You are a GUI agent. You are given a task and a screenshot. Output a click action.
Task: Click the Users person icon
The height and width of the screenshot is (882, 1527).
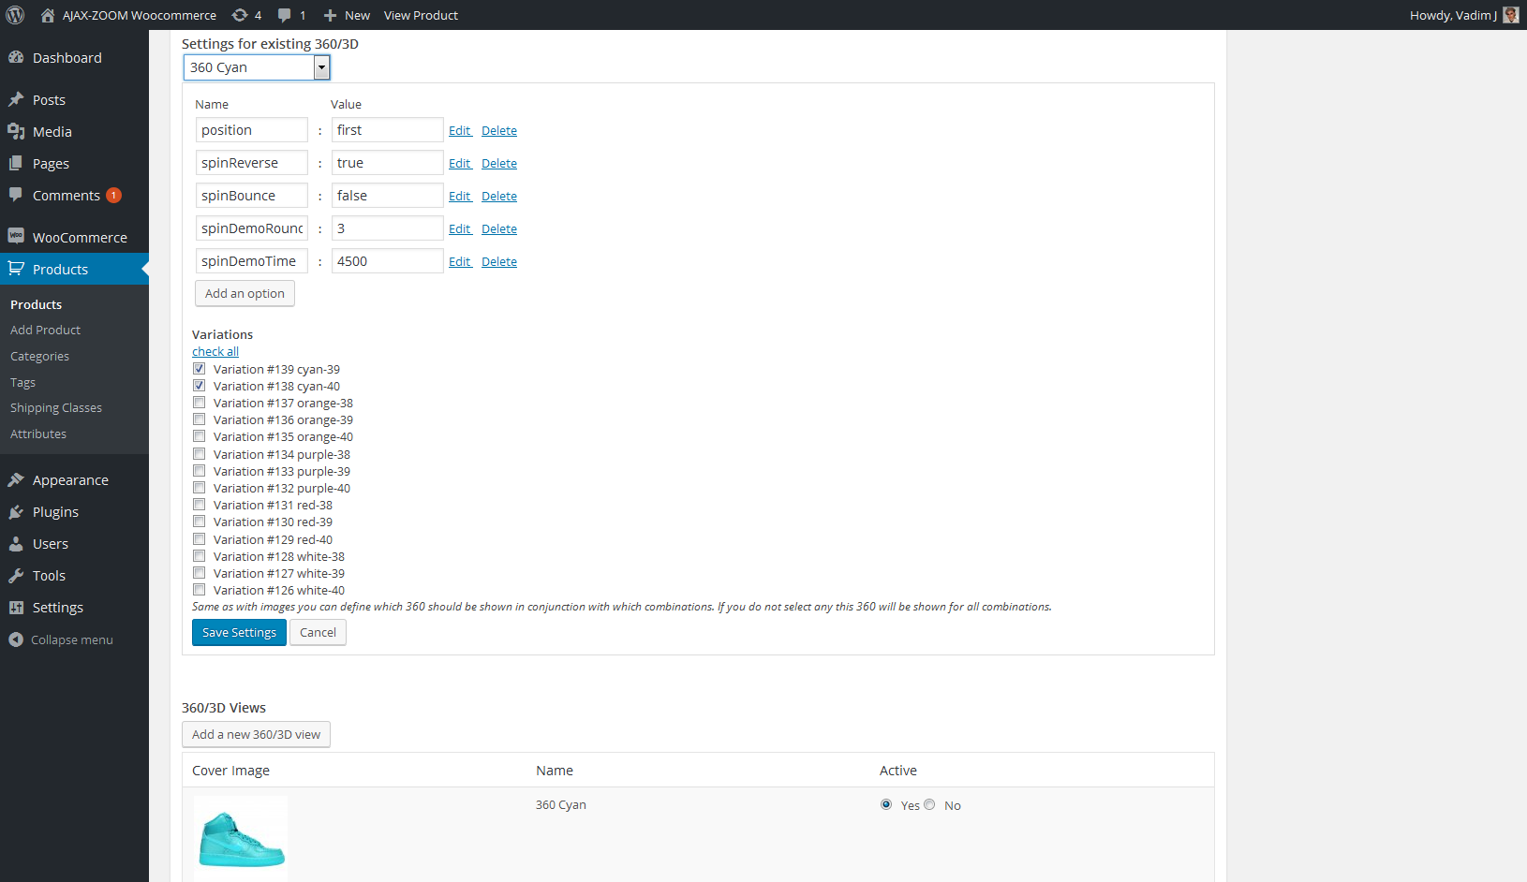tap(16, 543)
